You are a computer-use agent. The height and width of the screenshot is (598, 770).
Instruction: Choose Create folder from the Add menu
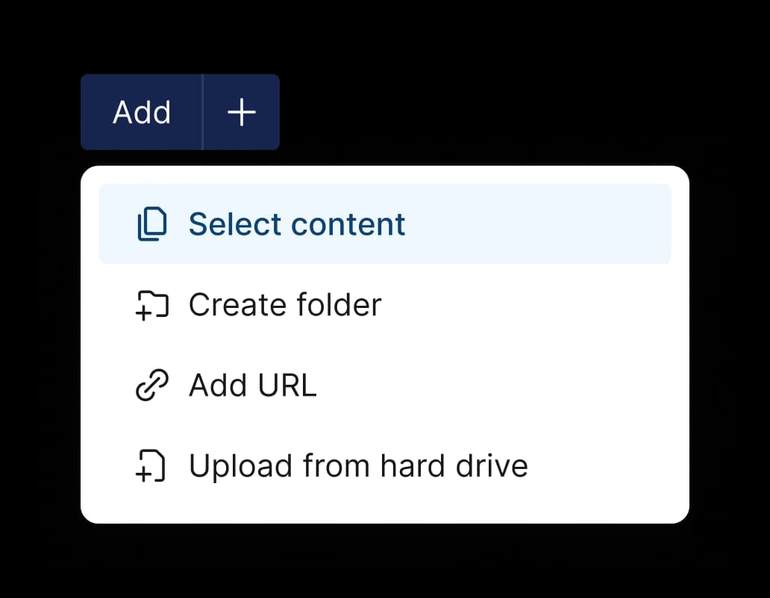click(385, 305)
